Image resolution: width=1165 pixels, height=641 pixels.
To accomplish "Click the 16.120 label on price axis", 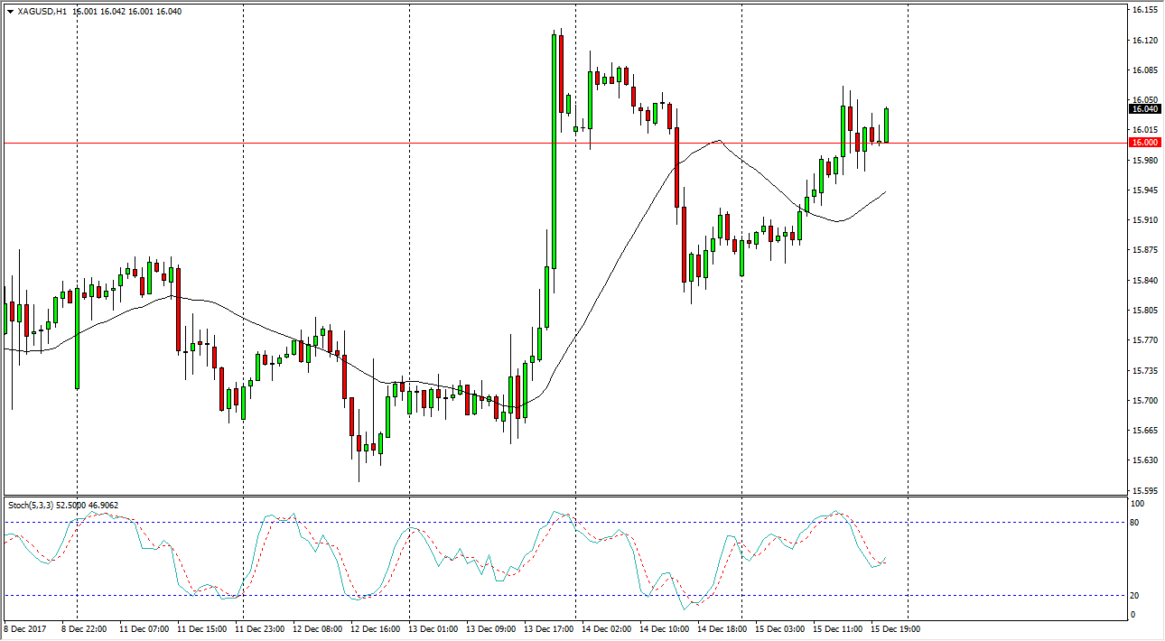I will pyautogui.click(x=1144, y=41).
